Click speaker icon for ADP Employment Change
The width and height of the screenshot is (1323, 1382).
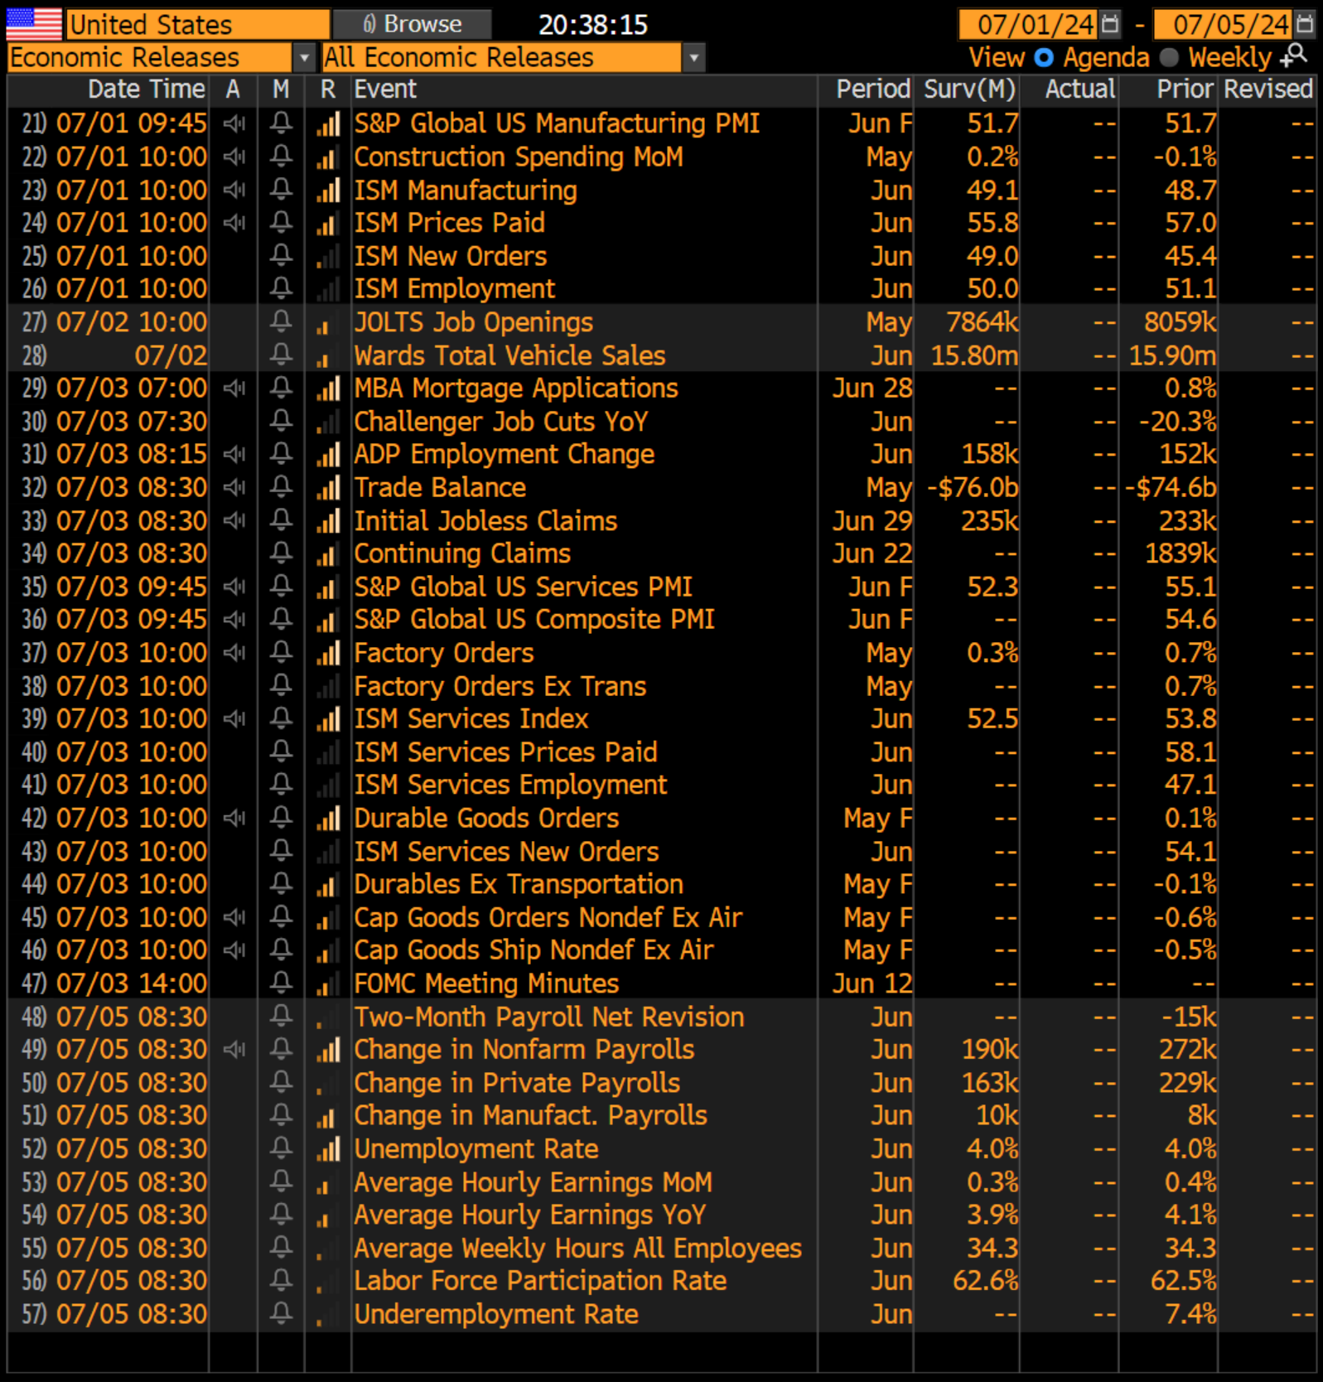[x=234, y=454]
